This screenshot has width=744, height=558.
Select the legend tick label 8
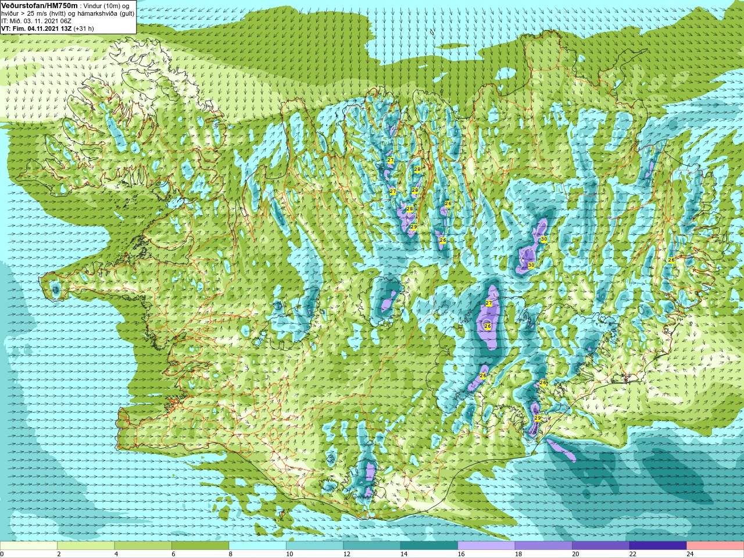(231, 554)
